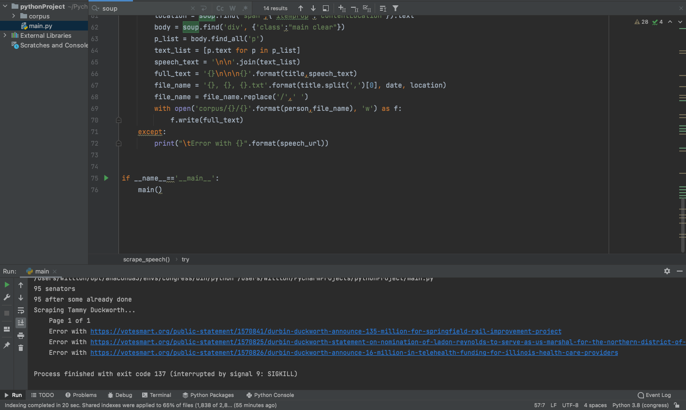Click Up the Stack Trace arrow
686x410 pixels.
tap(21, 285)
